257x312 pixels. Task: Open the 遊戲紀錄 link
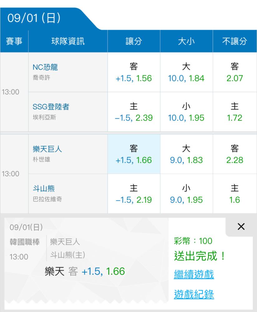coord(194,294)
